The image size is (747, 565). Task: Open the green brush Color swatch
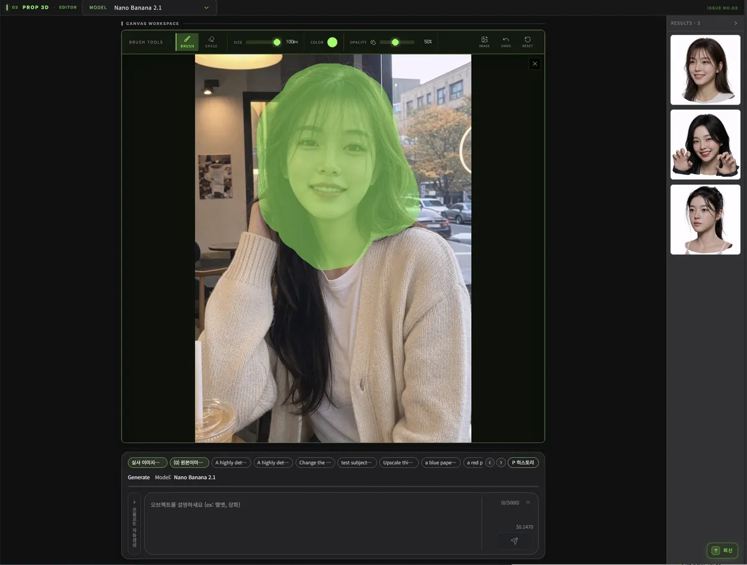(332, 42)
